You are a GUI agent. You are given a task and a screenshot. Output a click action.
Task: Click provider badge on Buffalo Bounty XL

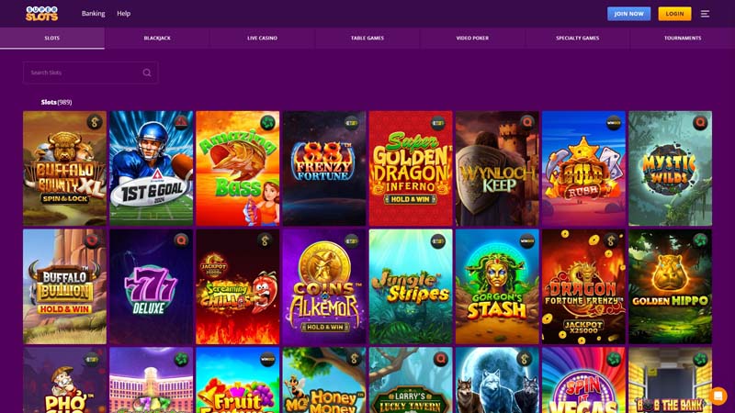pos(95,123)
